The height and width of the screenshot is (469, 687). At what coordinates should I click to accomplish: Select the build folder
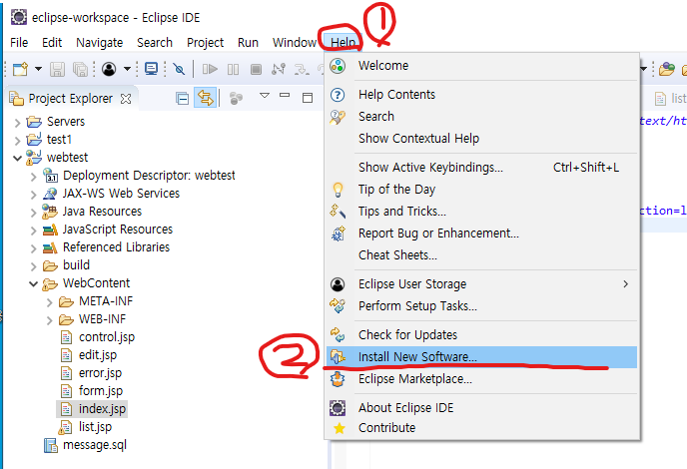[76, 265]
